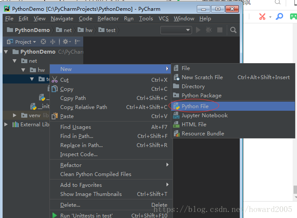
Task: Select the venv folder in project tree
Action: pos(31,115)
